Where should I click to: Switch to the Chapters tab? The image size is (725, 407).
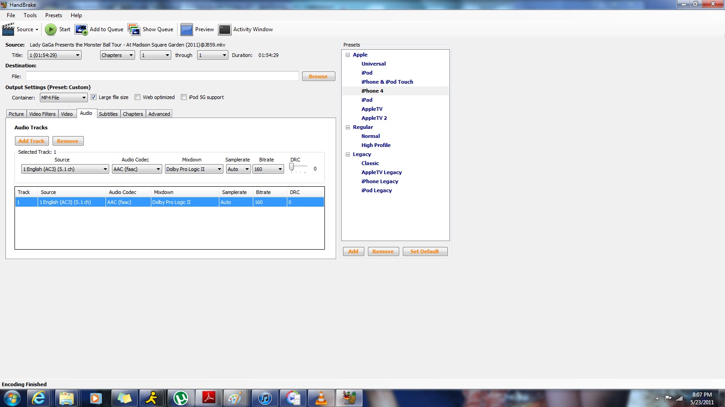pos(133,114)
